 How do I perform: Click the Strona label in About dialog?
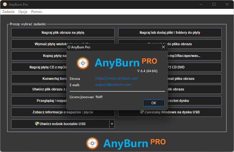(x=75, y=79)
